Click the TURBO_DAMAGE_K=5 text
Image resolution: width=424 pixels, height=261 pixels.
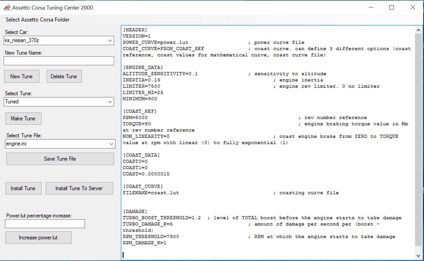pos(148,224)
